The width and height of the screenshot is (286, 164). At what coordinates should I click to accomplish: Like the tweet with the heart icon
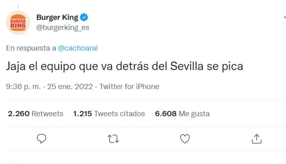point(185,139)
